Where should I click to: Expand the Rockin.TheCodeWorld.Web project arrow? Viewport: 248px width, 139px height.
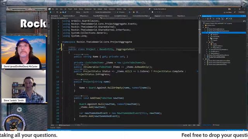[205, 57]
